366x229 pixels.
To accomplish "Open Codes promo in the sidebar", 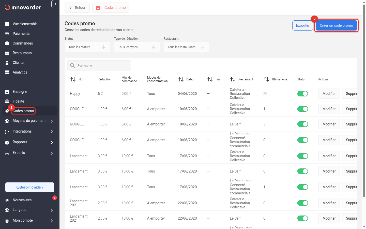I will [30, 111].
